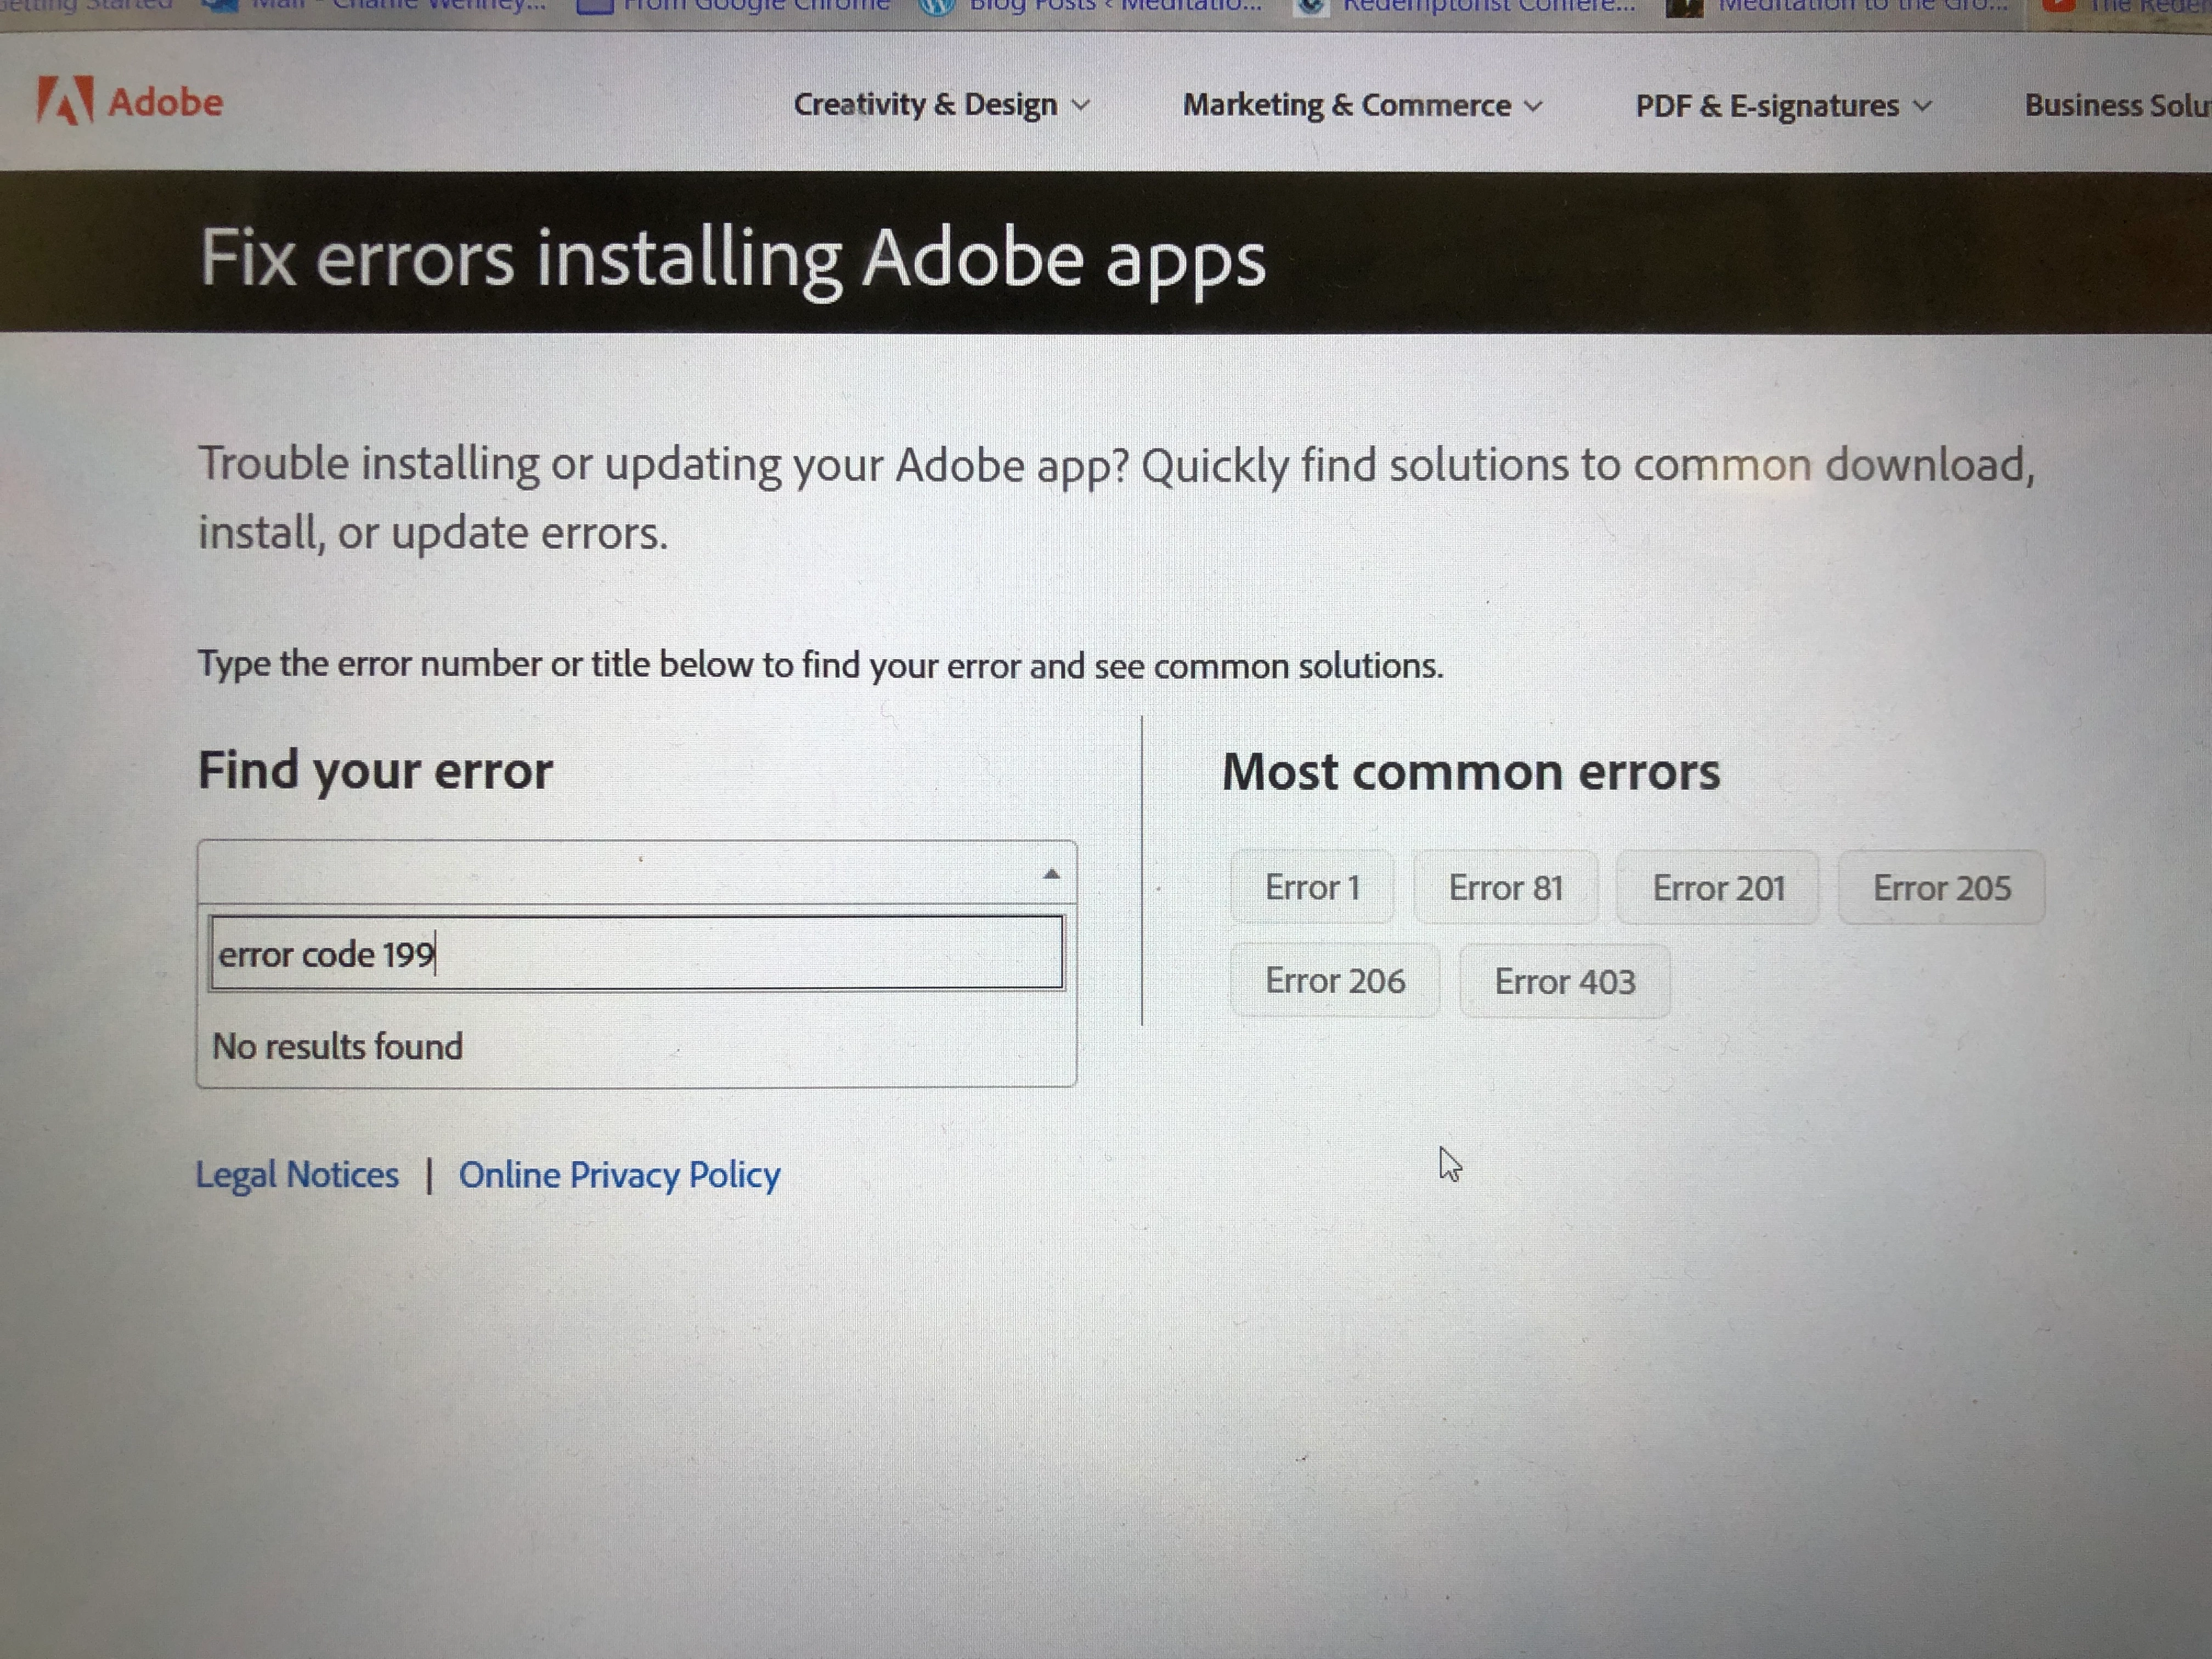Expand the Creativity & Design menu
This screenshot has width=2212, height=1659.
(940, 105)
